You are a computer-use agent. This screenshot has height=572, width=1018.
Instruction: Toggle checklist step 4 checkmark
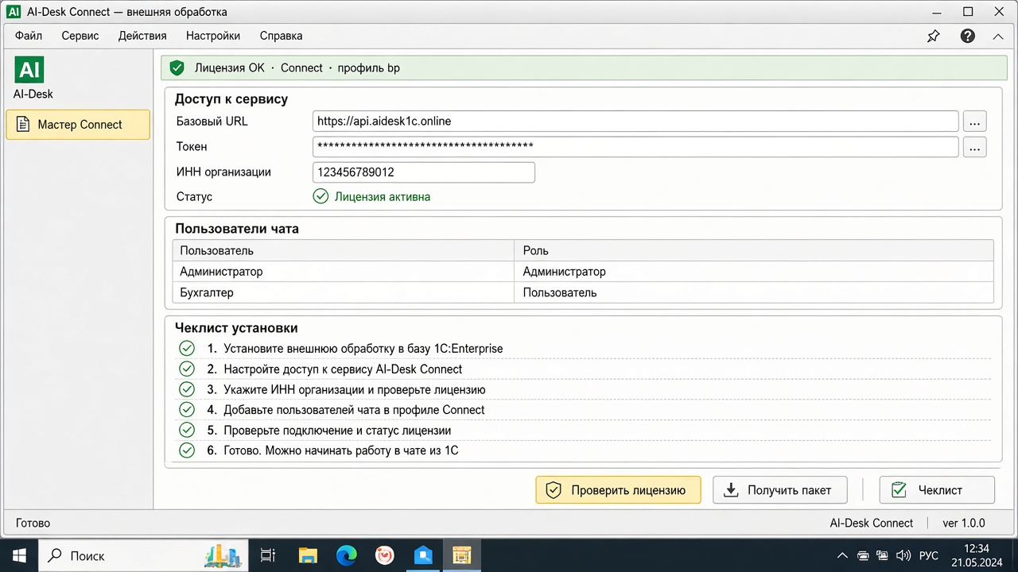pyautogui.click(x=187, y=410)
